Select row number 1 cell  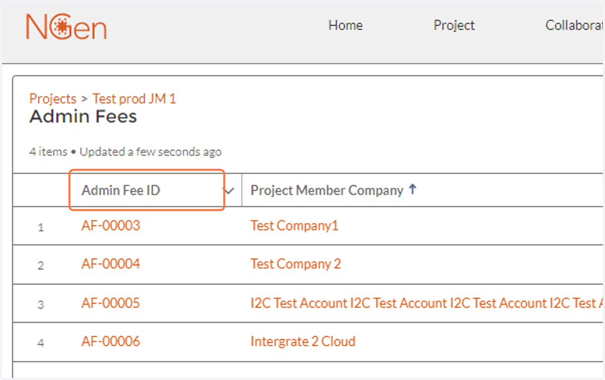[41, 228]
